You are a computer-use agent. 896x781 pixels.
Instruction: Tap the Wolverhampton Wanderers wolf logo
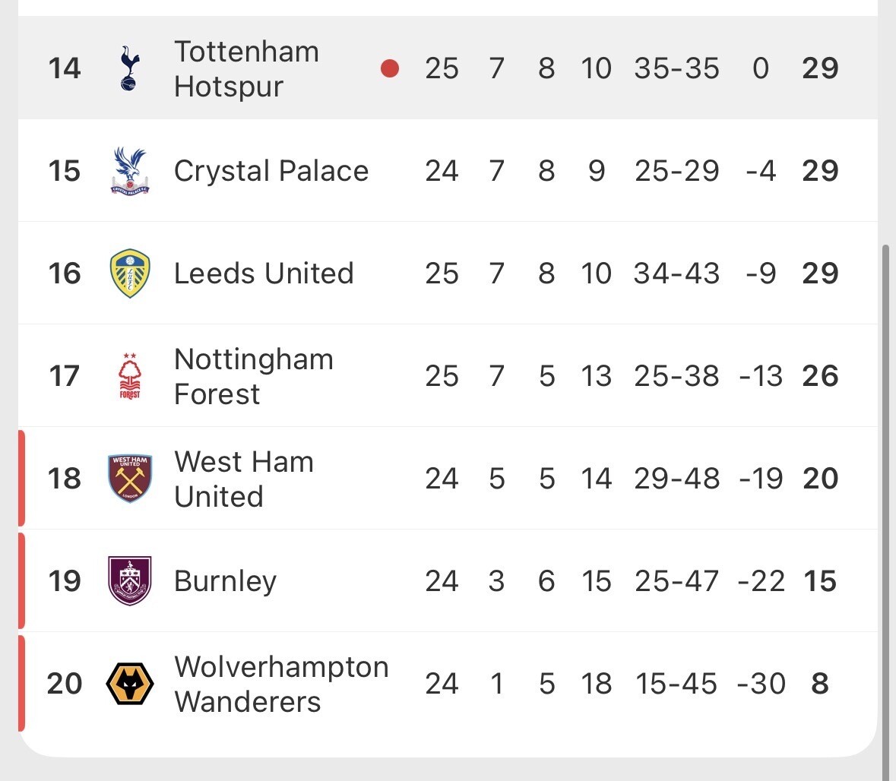[x=130, y=684]
